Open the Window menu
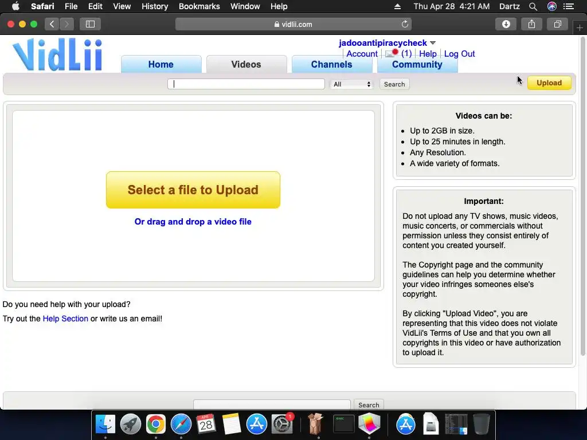 (245, 6)
